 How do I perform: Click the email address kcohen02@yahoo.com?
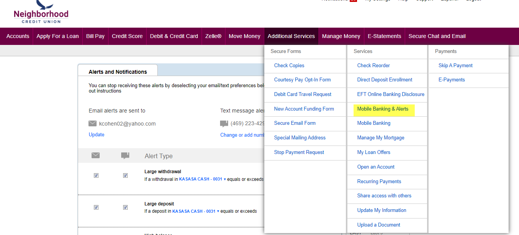[x=127, y=124]
